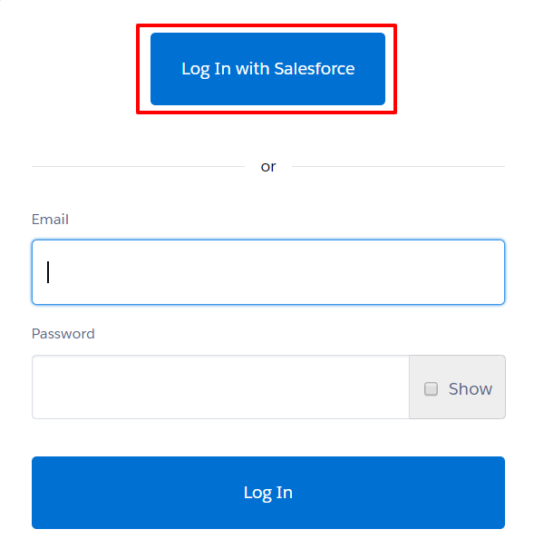Toggle password visibility with Show checkbox

(431, 388)
